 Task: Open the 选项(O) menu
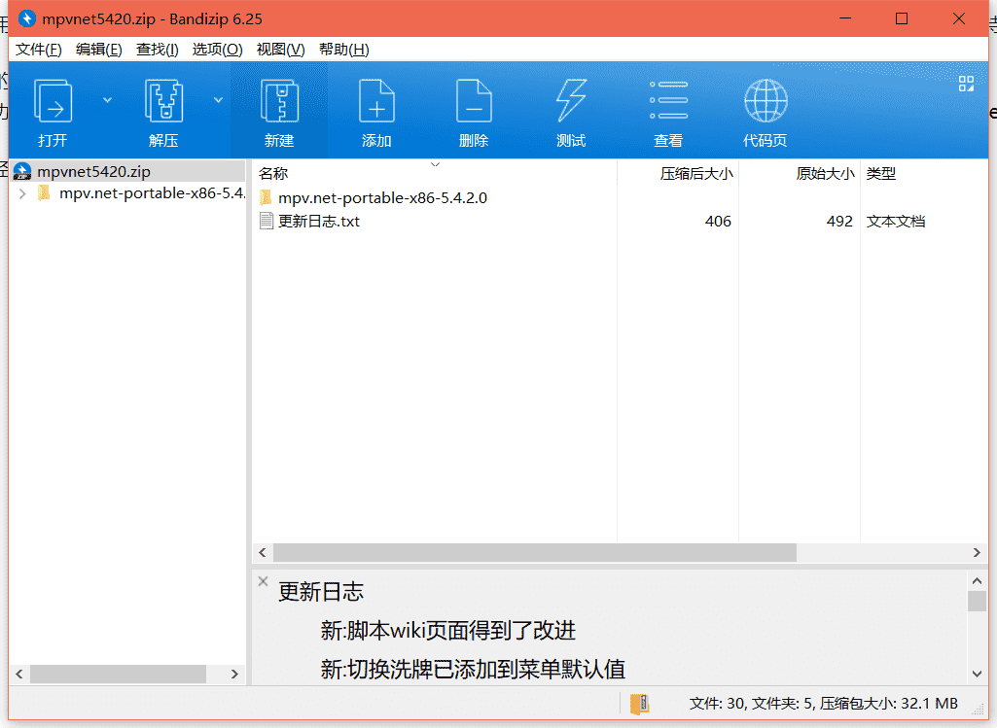click(x=218, y=50)
